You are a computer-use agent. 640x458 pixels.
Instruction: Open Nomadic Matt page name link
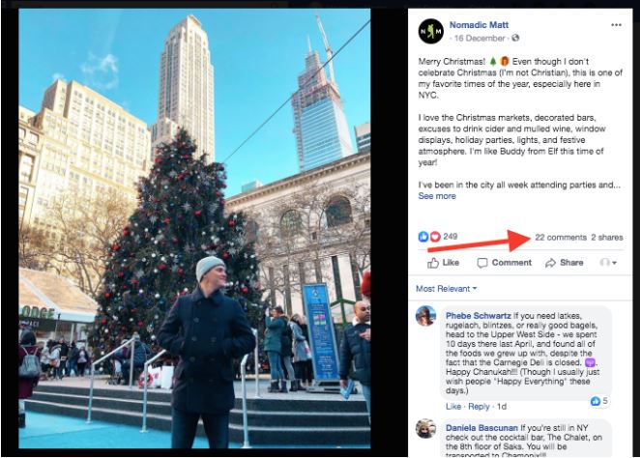tap(479, 25)
